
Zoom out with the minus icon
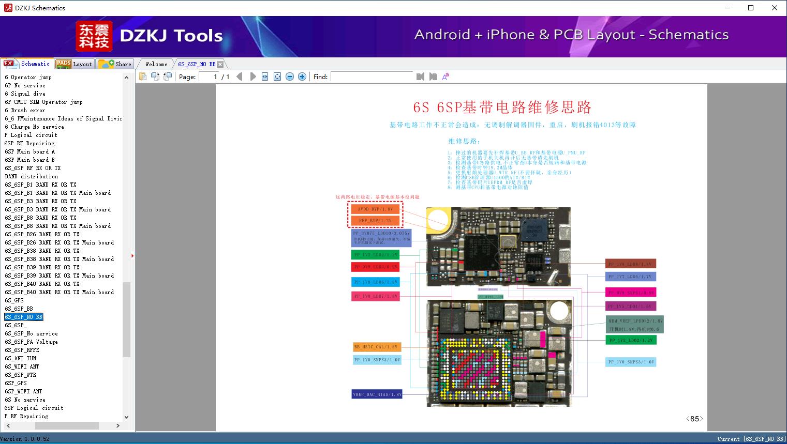coord(290,76)
